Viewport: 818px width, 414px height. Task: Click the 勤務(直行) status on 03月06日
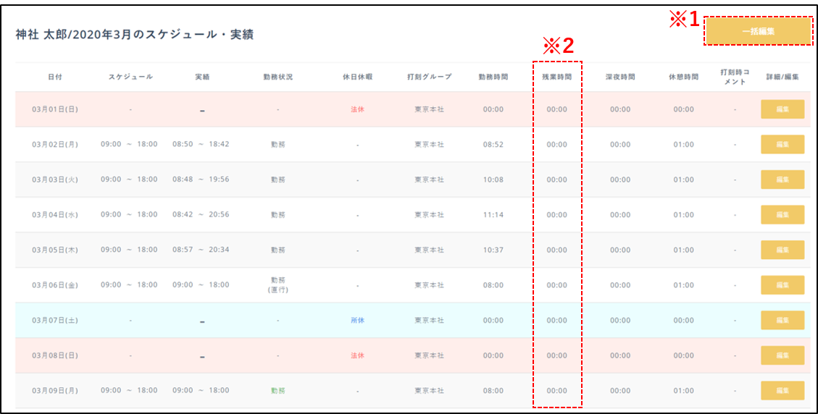[x=277, y=285]
